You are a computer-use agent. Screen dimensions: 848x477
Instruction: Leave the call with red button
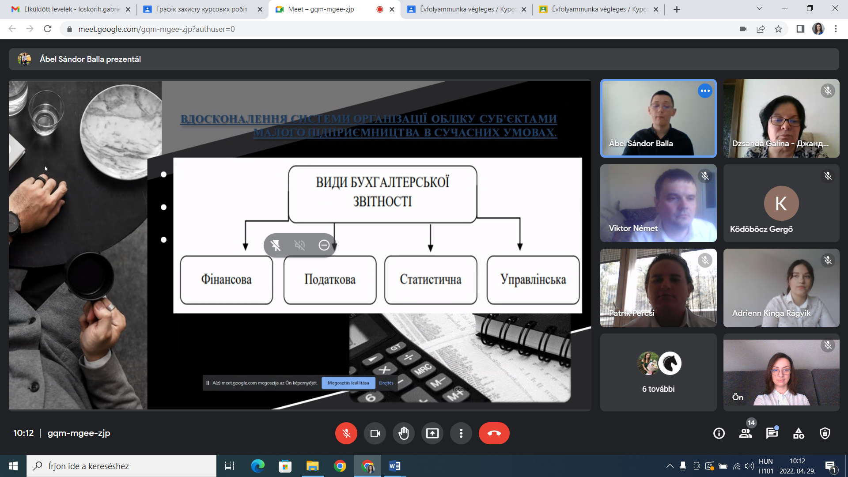[494, 433]
